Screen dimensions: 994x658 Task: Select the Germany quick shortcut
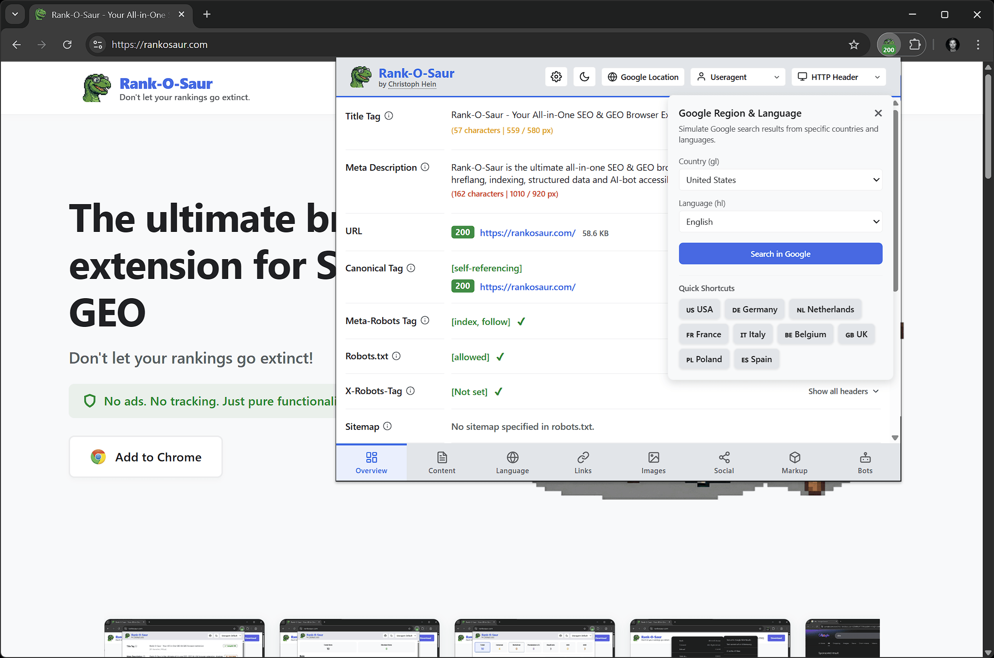[754, 309]
